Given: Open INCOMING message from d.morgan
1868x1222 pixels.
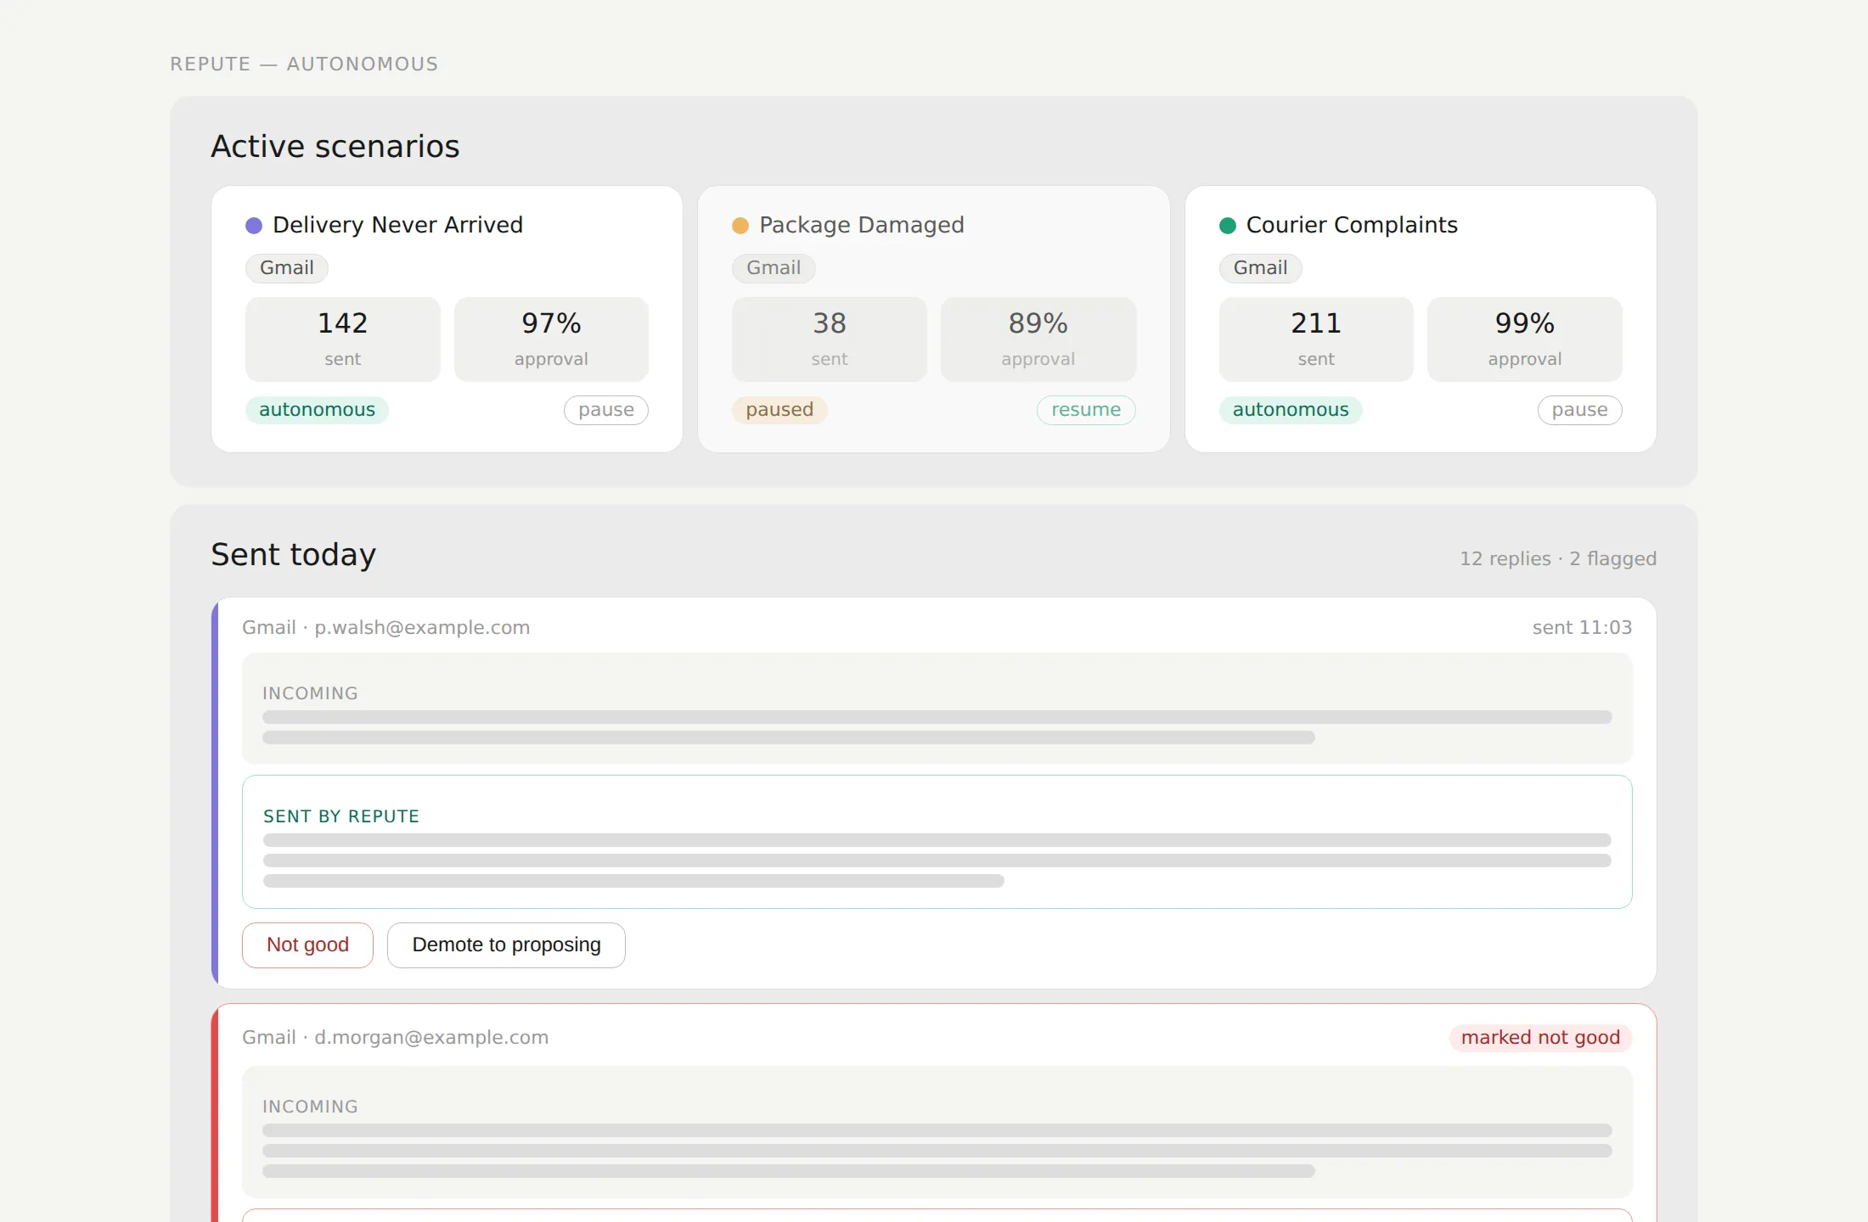Looking at the screenshot, I should [x=937, y=1132].
